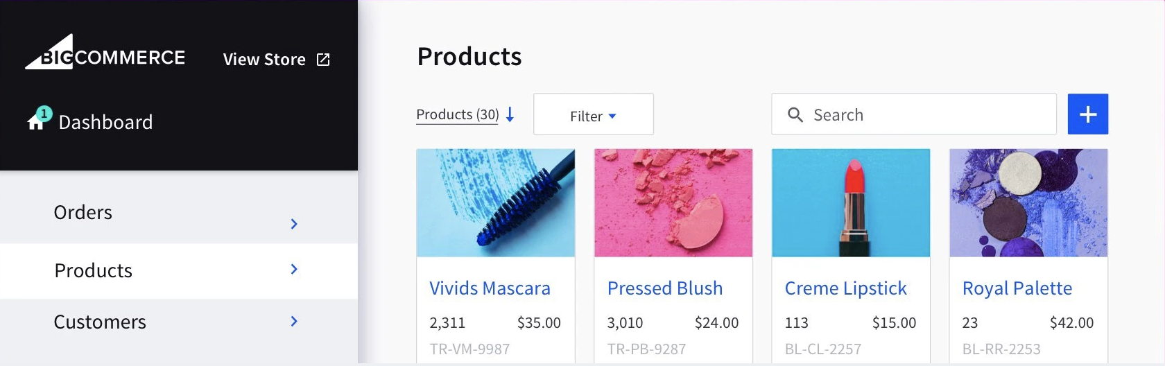Open the Filter dropdown
The height and width of the screenshot is (366, 1165).
pyautogui.click(x=593, y=115)
